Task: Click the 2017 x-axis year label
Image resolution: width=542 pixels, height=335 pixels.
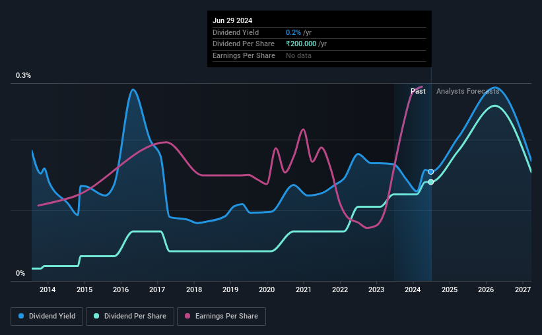Action: pyautogui.click(x=157, y=289)
